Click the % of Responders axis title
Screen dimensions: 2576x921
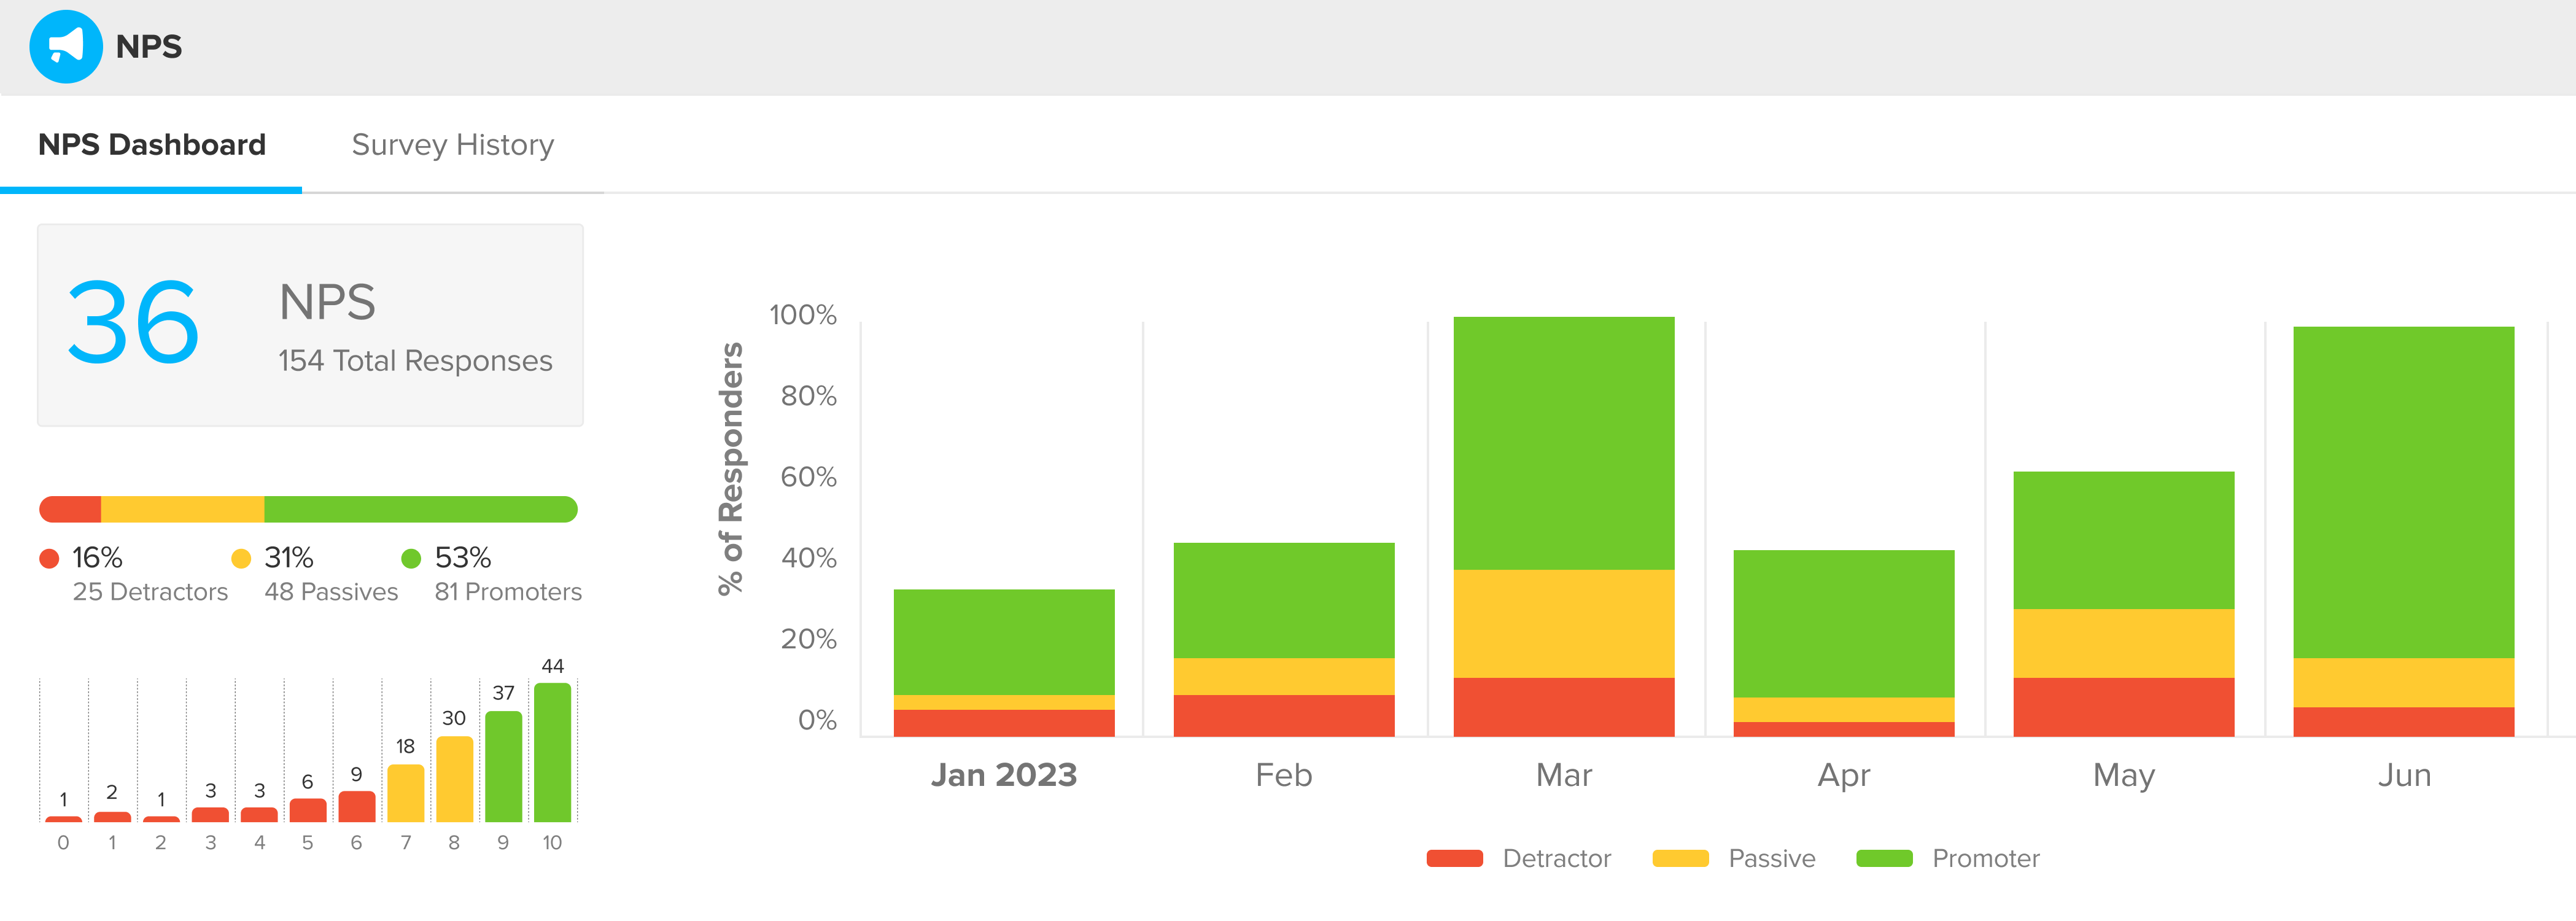pos(731,469)
